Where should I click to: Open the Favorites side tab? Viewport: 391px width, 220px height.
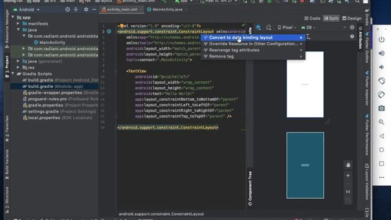coord(7,128)
